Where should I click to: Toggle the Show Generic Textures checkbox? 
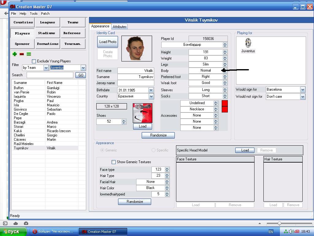(114, 162)
